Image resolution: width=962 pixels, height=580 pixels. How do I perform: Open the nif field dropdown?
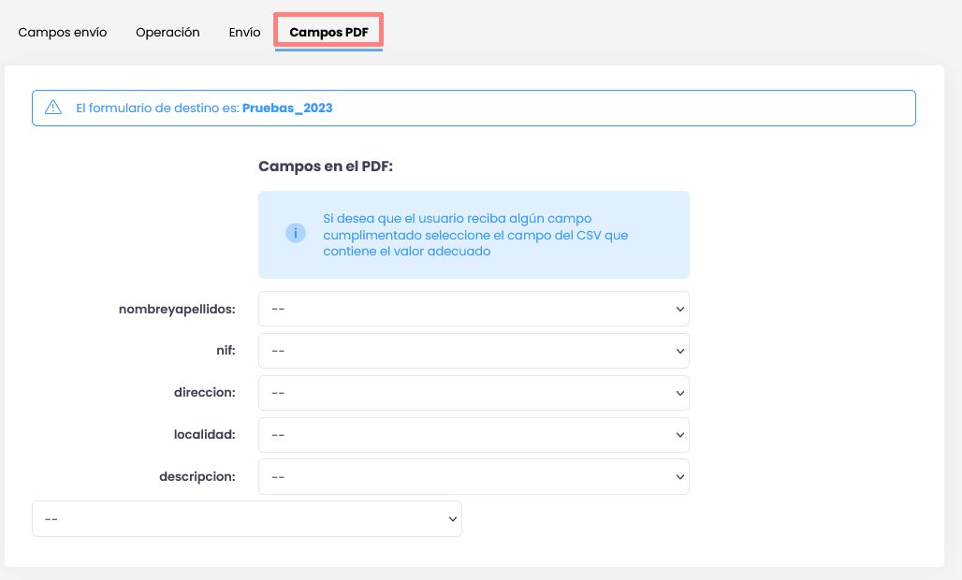(x=474, y=351)
